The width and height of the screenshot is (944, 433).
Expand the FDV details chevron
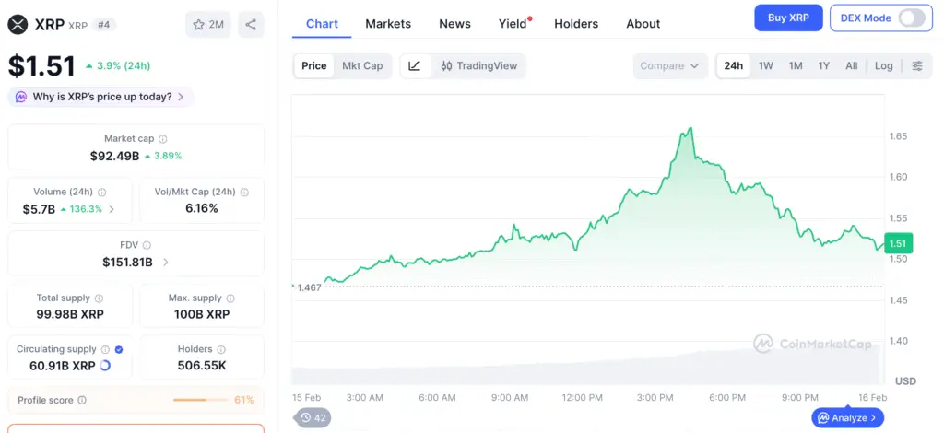[x=166, y=263]
